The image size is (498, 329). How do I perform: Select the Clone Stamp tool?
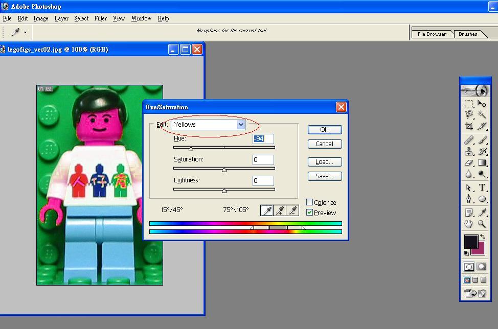pyautogui.click(x=469, y=151)
